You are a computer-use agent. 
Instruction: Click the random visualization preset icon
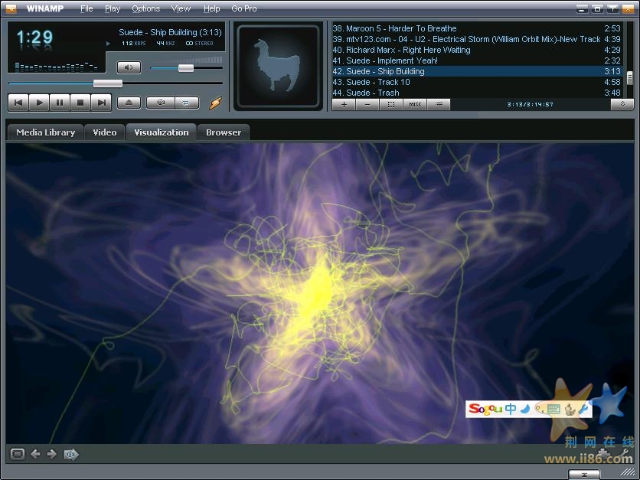[x=71, y=454]
